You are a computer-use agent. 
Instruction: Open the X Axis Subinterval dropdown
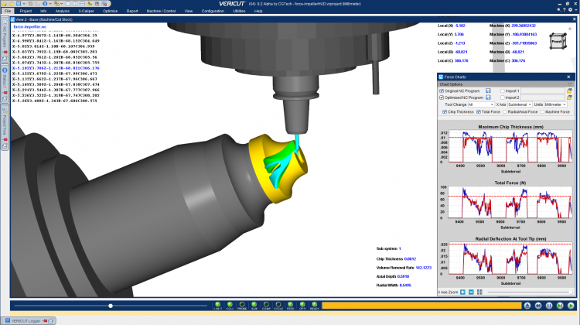click(x=520, y=104)
